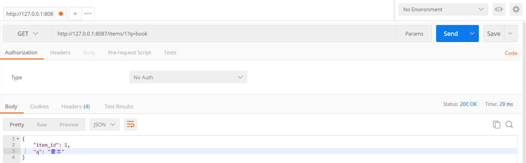Viewport: 526px width, 163px height.
Task: Switch to the request Headers tab
Action: click(x=60, y=53)
